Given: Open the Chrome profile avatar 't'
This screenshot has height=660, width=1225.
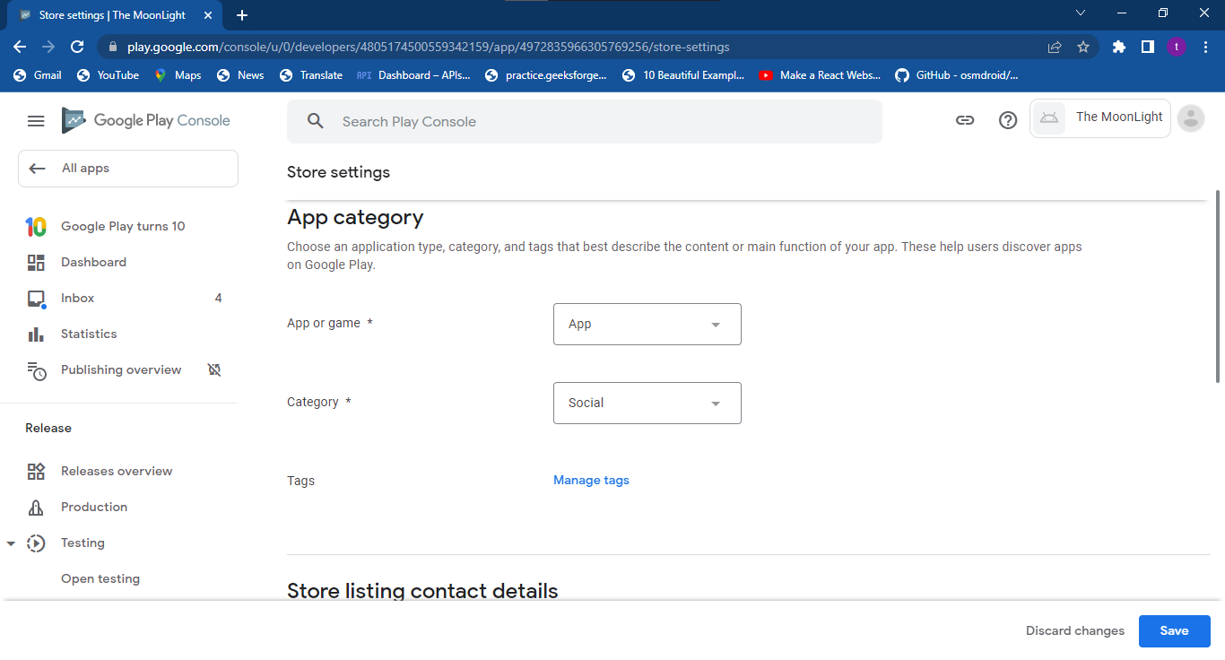Looking at the screenshot, I should pyautogui.click(x=1177, y=47).
